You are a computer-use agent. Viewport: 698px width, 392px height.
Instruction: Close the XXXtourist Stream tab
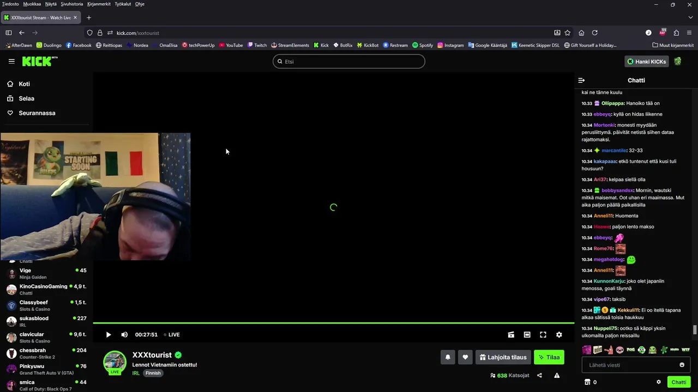pos(75,17)
